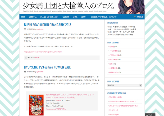Click the header character illustration
This screenshot has width=164, height=116.
131,7
